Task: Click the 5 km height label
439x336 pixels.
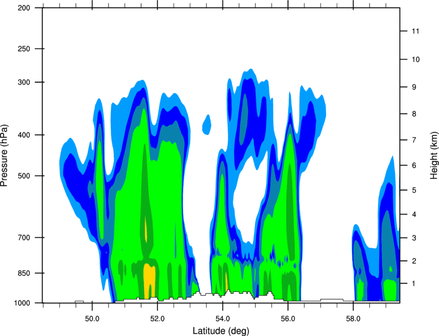Action: pos(414,190)
